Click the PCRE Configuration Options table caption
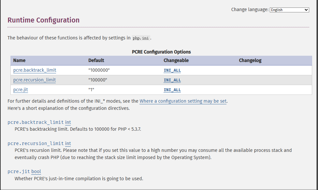Image resolution: width=318 pixels, height=190 pixels. point(161,52)
